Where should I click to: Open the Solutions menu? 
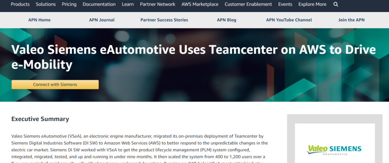point(46,4)
